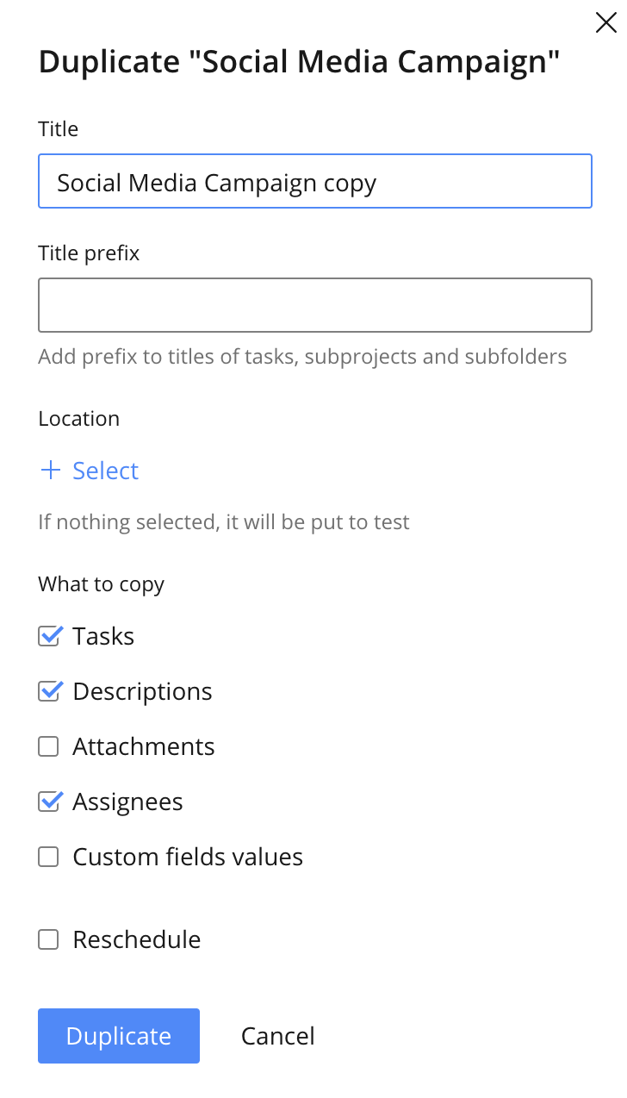Viewport: 627px width, 1098px height.
Task: Uncheck the Tasks checkbox
Action: coord(49,636)
